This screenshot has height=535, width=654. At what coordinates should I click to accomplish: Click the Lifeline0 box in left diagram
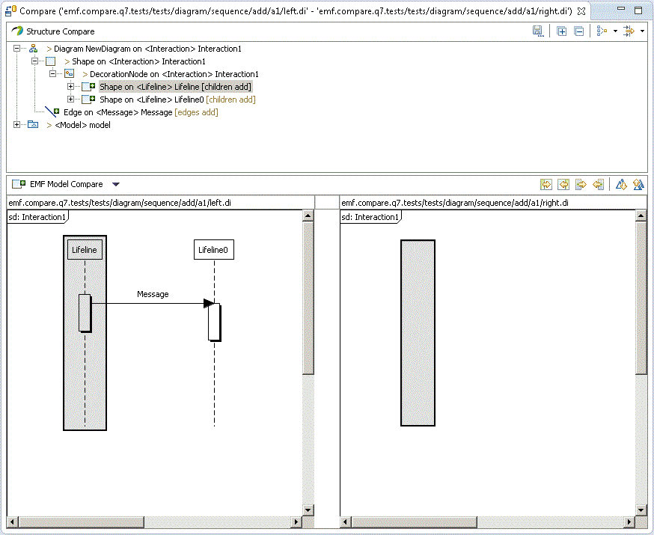213,250
